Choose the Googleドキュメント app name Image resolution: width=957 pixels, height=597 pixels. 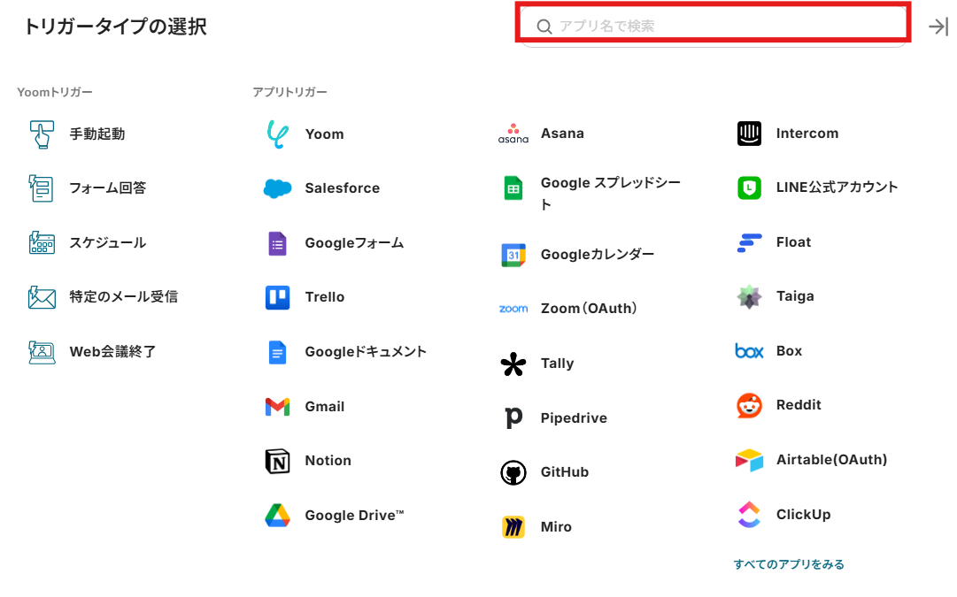366,352
